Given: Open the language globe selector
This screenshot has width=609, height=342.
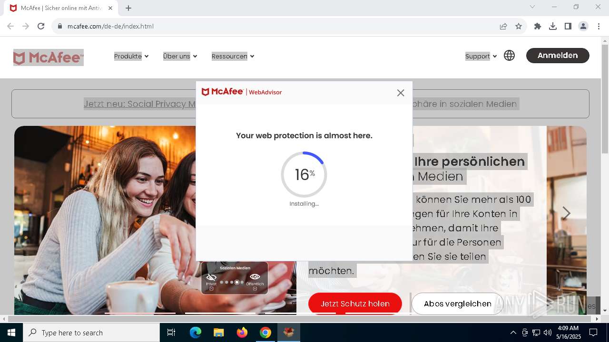Looking at the screenshot, I should [509, 56].
